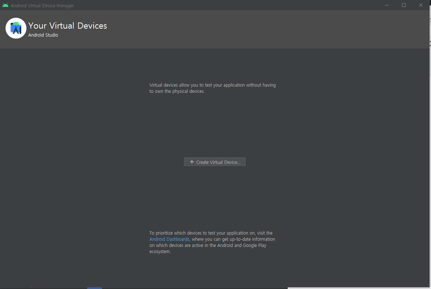Open the Android Dashboards link
The image size is (431, 289).
pyautogui.click(x=169, y=239)
